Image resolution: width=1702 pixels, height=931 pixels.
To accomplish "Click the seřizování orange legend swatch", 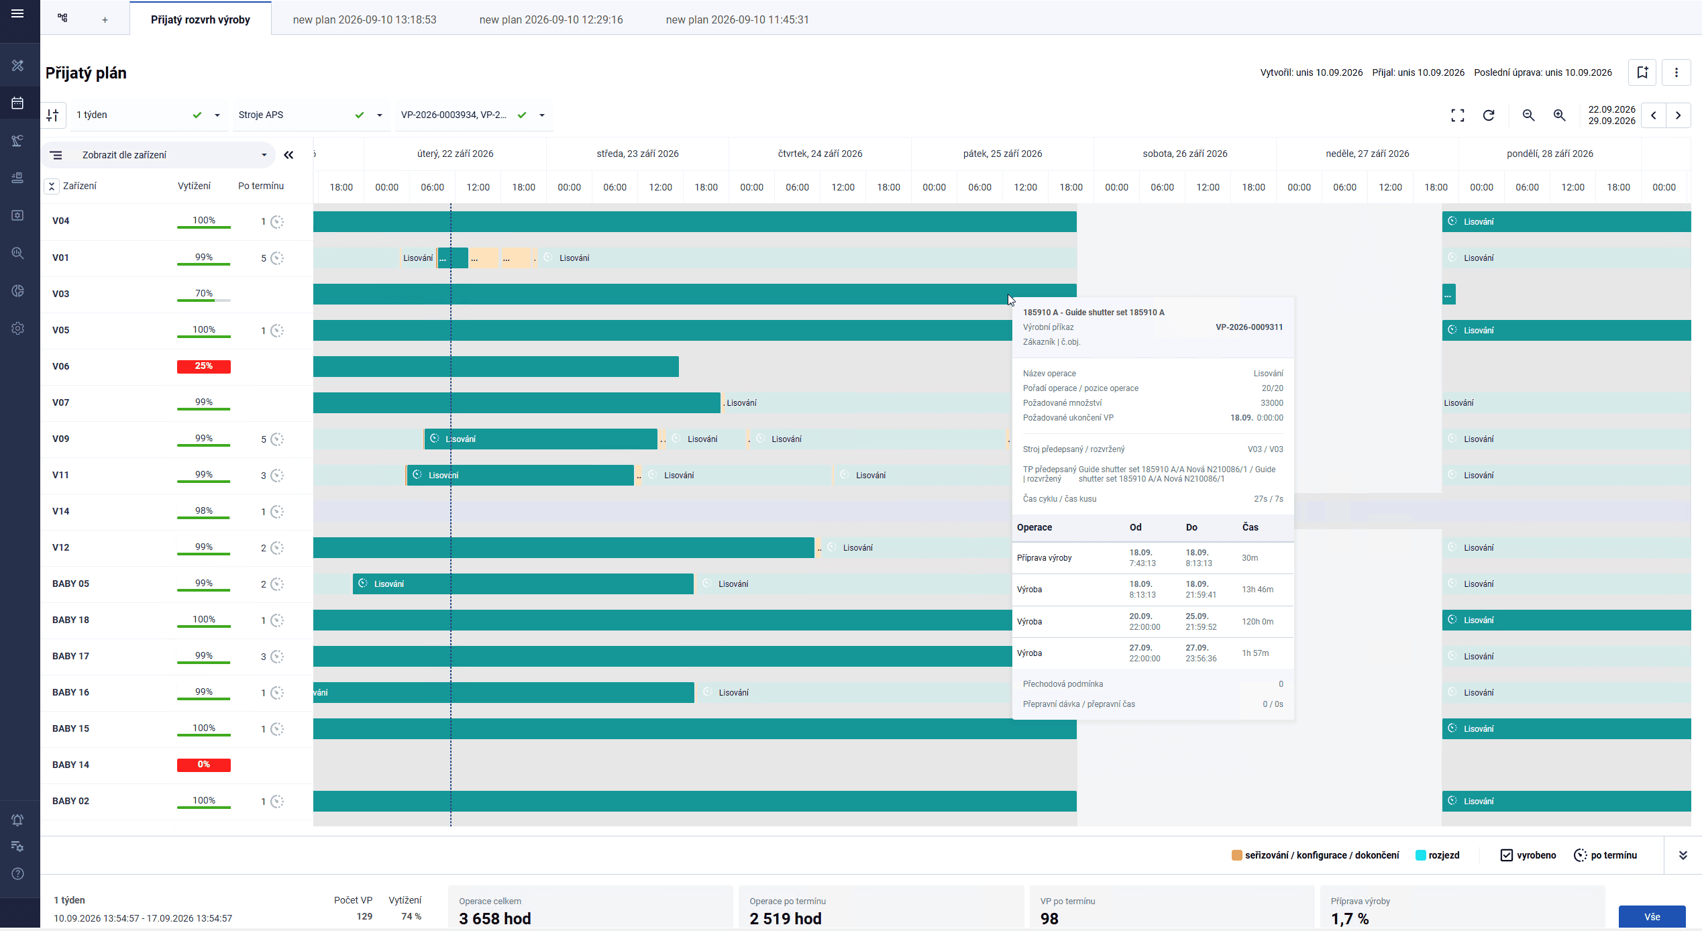I will point(1236,855).
